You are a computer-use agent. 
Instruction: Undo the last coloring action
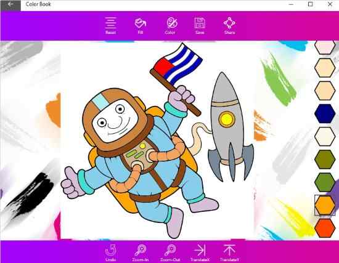110,253
